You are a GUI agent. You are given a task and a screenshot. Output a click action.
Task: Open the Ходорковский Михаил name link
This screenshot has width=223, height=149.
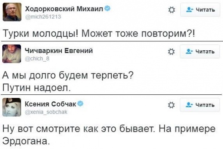tap(64, 9)
